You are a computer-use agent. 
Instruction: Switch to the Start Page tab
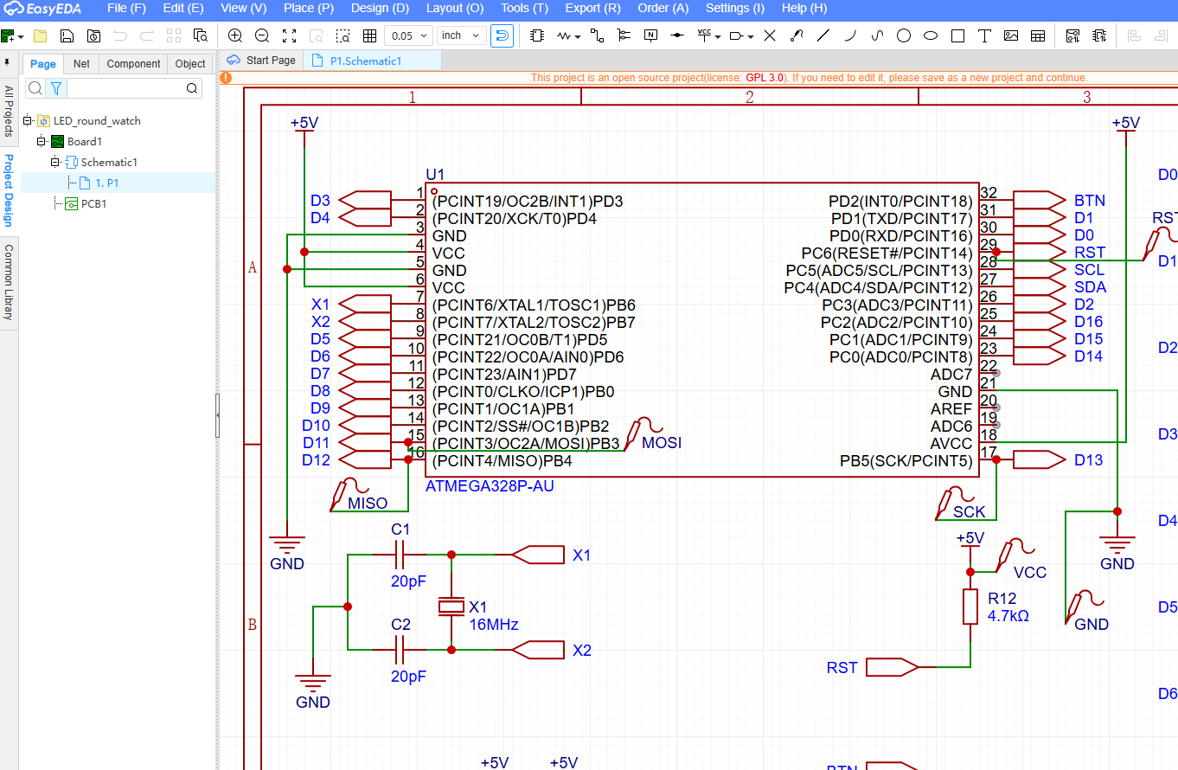262,61
